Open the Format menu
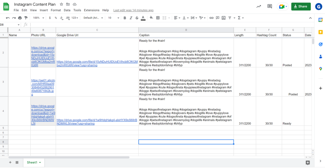Viewport: 325px width, 168px height. (x=56, y=10)
